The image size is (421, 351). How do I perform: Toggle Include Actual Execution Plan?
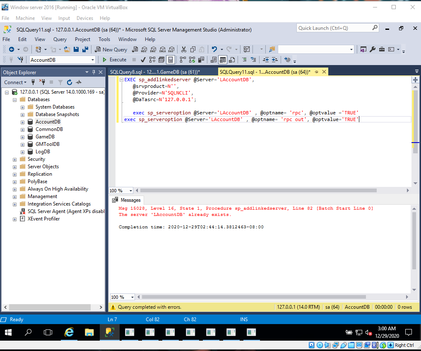pos(183,60)
